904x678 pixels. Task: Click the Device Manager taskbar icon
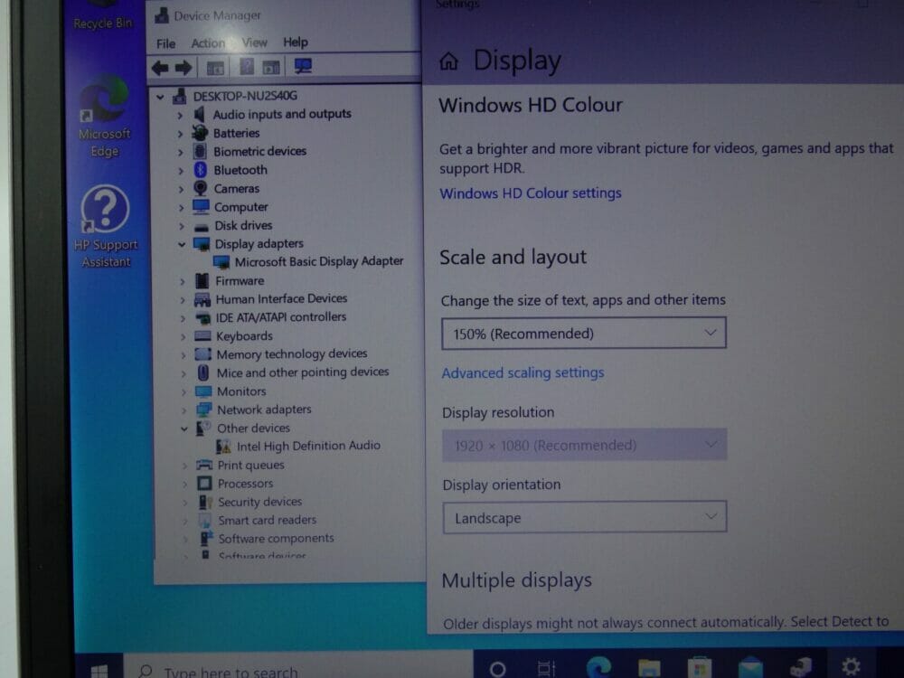(800, 668)
